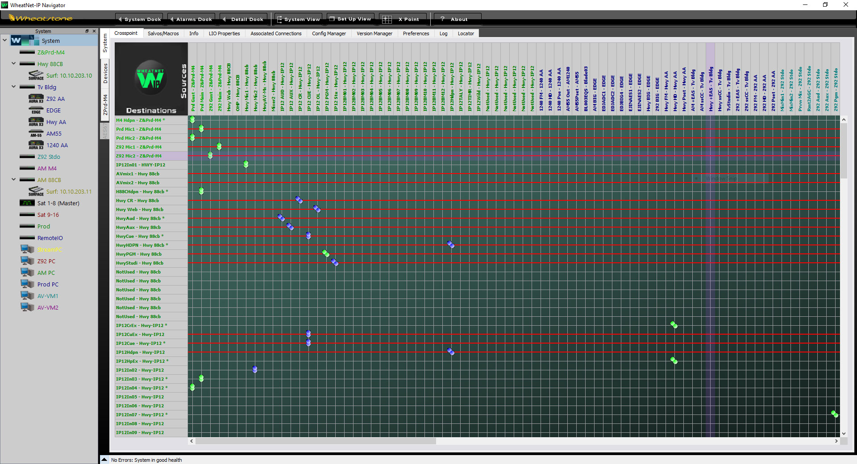Screen dimensions: 857x464
Task: Open the System Dock panel
Action: (x=139, y=19)
